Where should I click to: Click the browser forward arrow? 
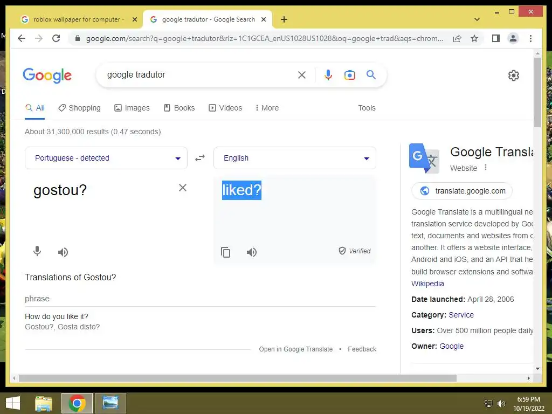pyautogui.click(x=39, y=38)
